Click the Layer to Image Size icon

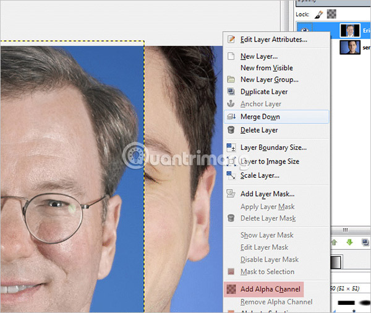click(x=231, y=162)
